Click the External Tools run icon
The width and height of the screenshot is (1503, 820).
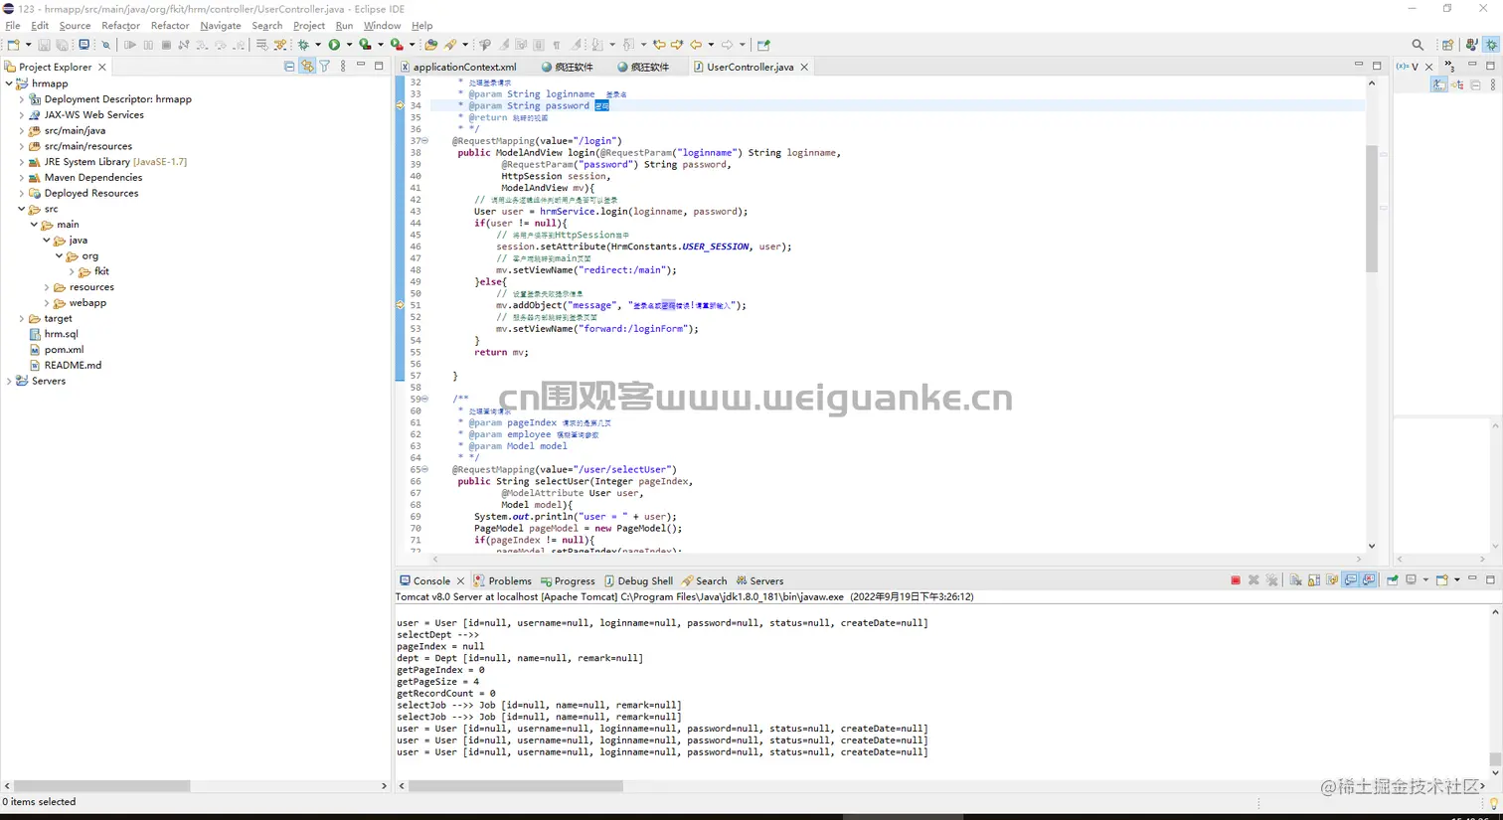[396, 45]
